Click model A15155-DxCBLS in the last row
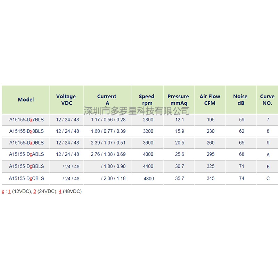This screenshot has height=278, width=278. tap(26, 178)
